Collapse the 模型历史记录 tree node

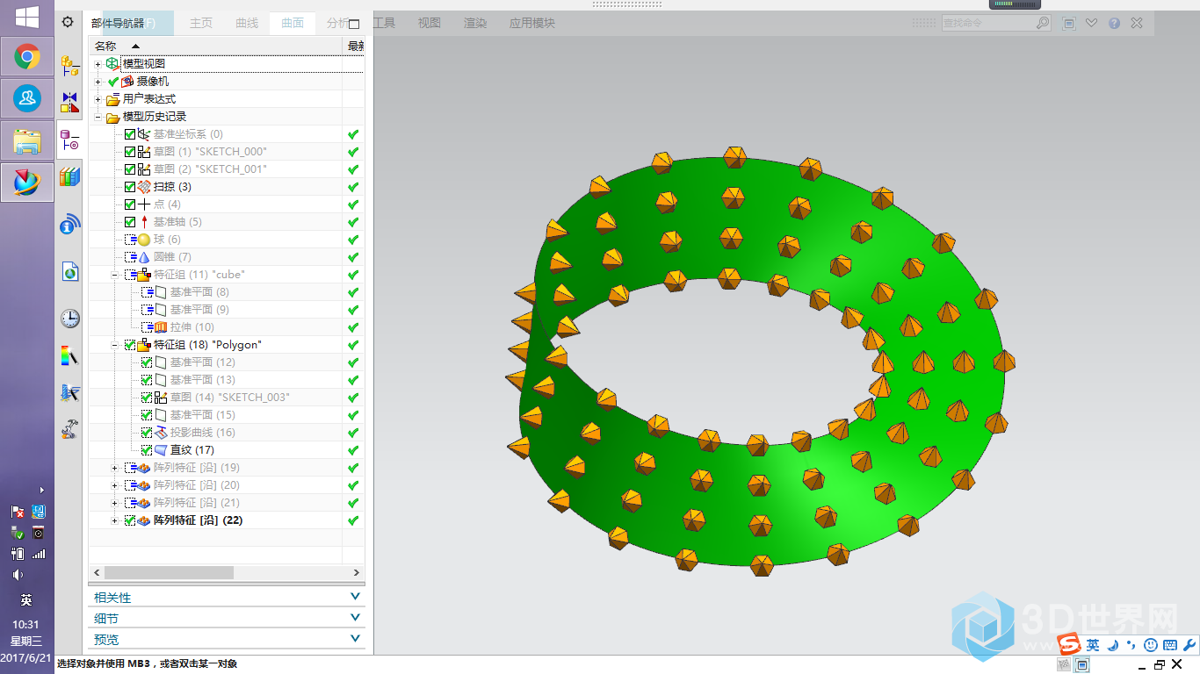[98, 117]
